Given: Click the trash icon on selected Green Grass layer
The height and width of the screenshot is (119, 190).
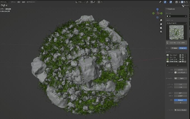Looking at the screenshot, I should coord(185,61).
